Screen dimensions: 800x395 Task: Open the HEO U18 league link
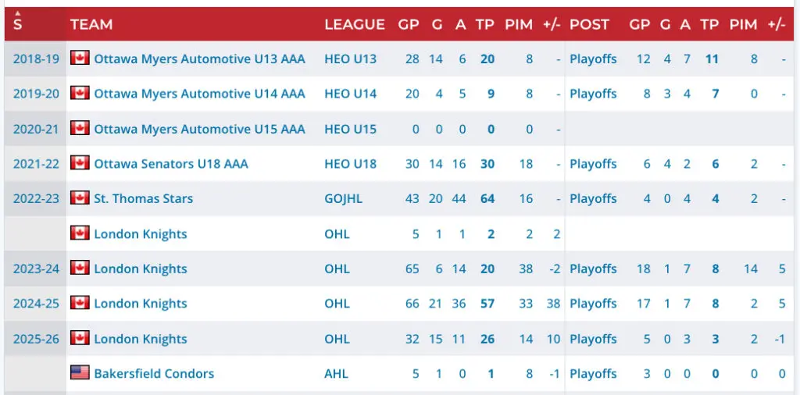351,164
